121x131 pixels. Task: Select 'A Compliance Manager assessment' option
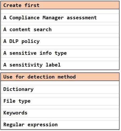click(60, 18)
